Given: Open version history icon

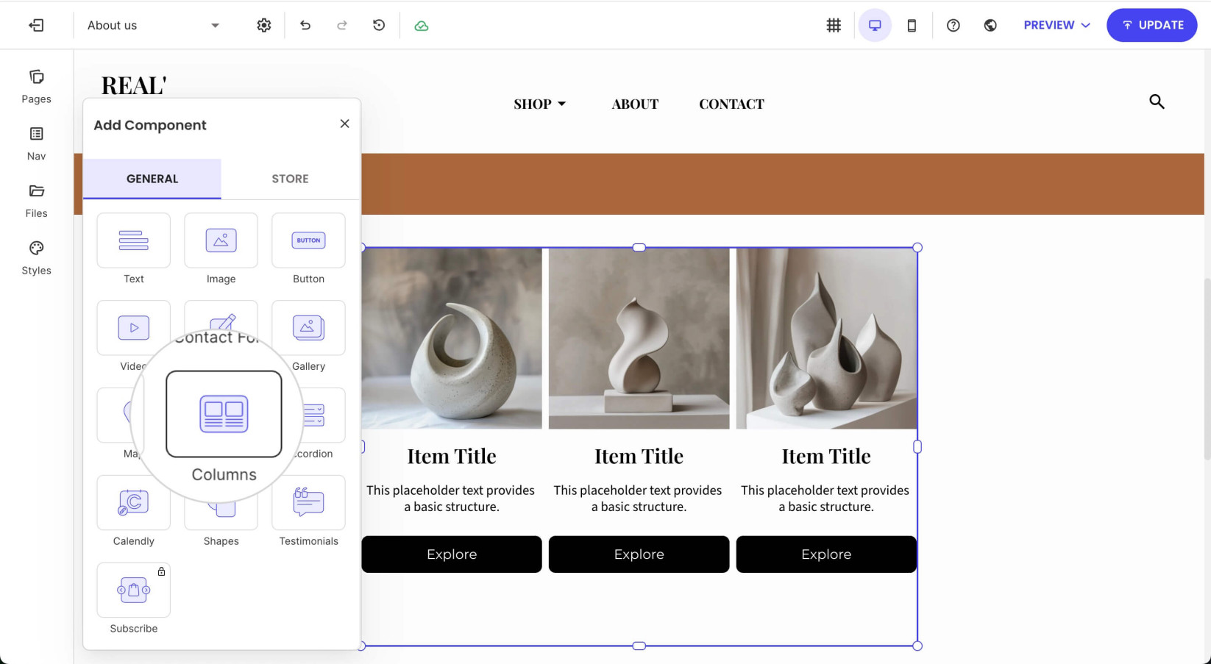Looking at the screenshot, I should (379, 25).
